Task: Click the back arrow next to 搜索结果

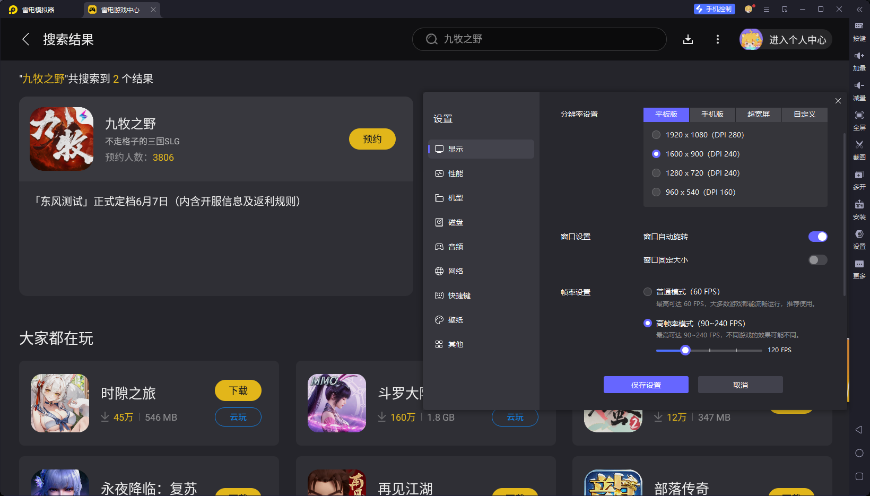Action: [x=25, y=39]
